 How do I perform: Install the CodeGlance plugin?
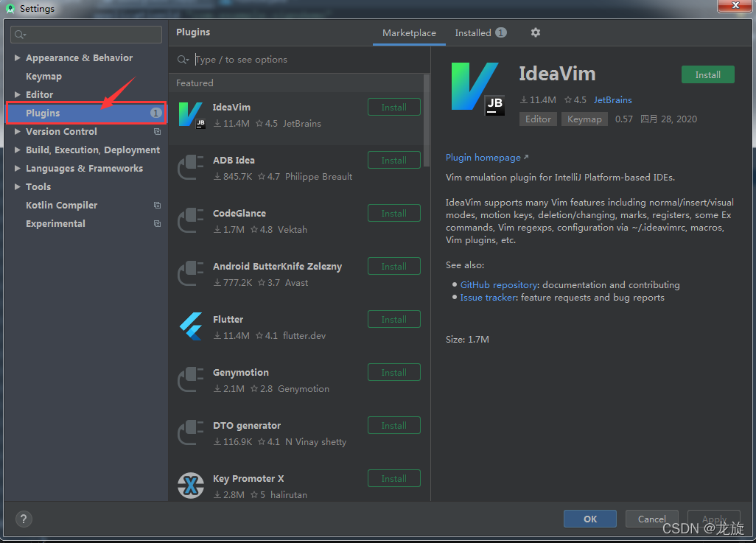[x=394, y=213]
